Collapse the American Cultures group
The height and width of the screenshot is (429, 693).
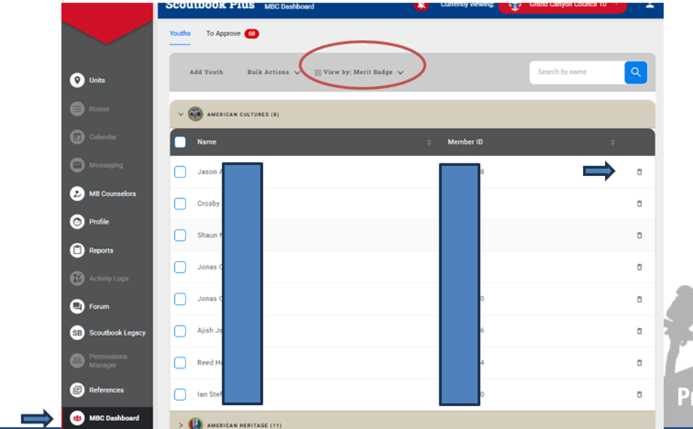pyautogui.click(x=181, y=114)
